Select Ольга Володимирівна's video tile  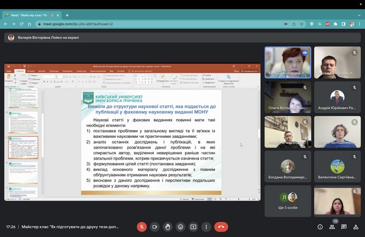point(287,97)
